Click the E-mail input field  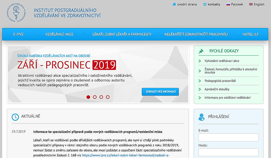(228, 137)
